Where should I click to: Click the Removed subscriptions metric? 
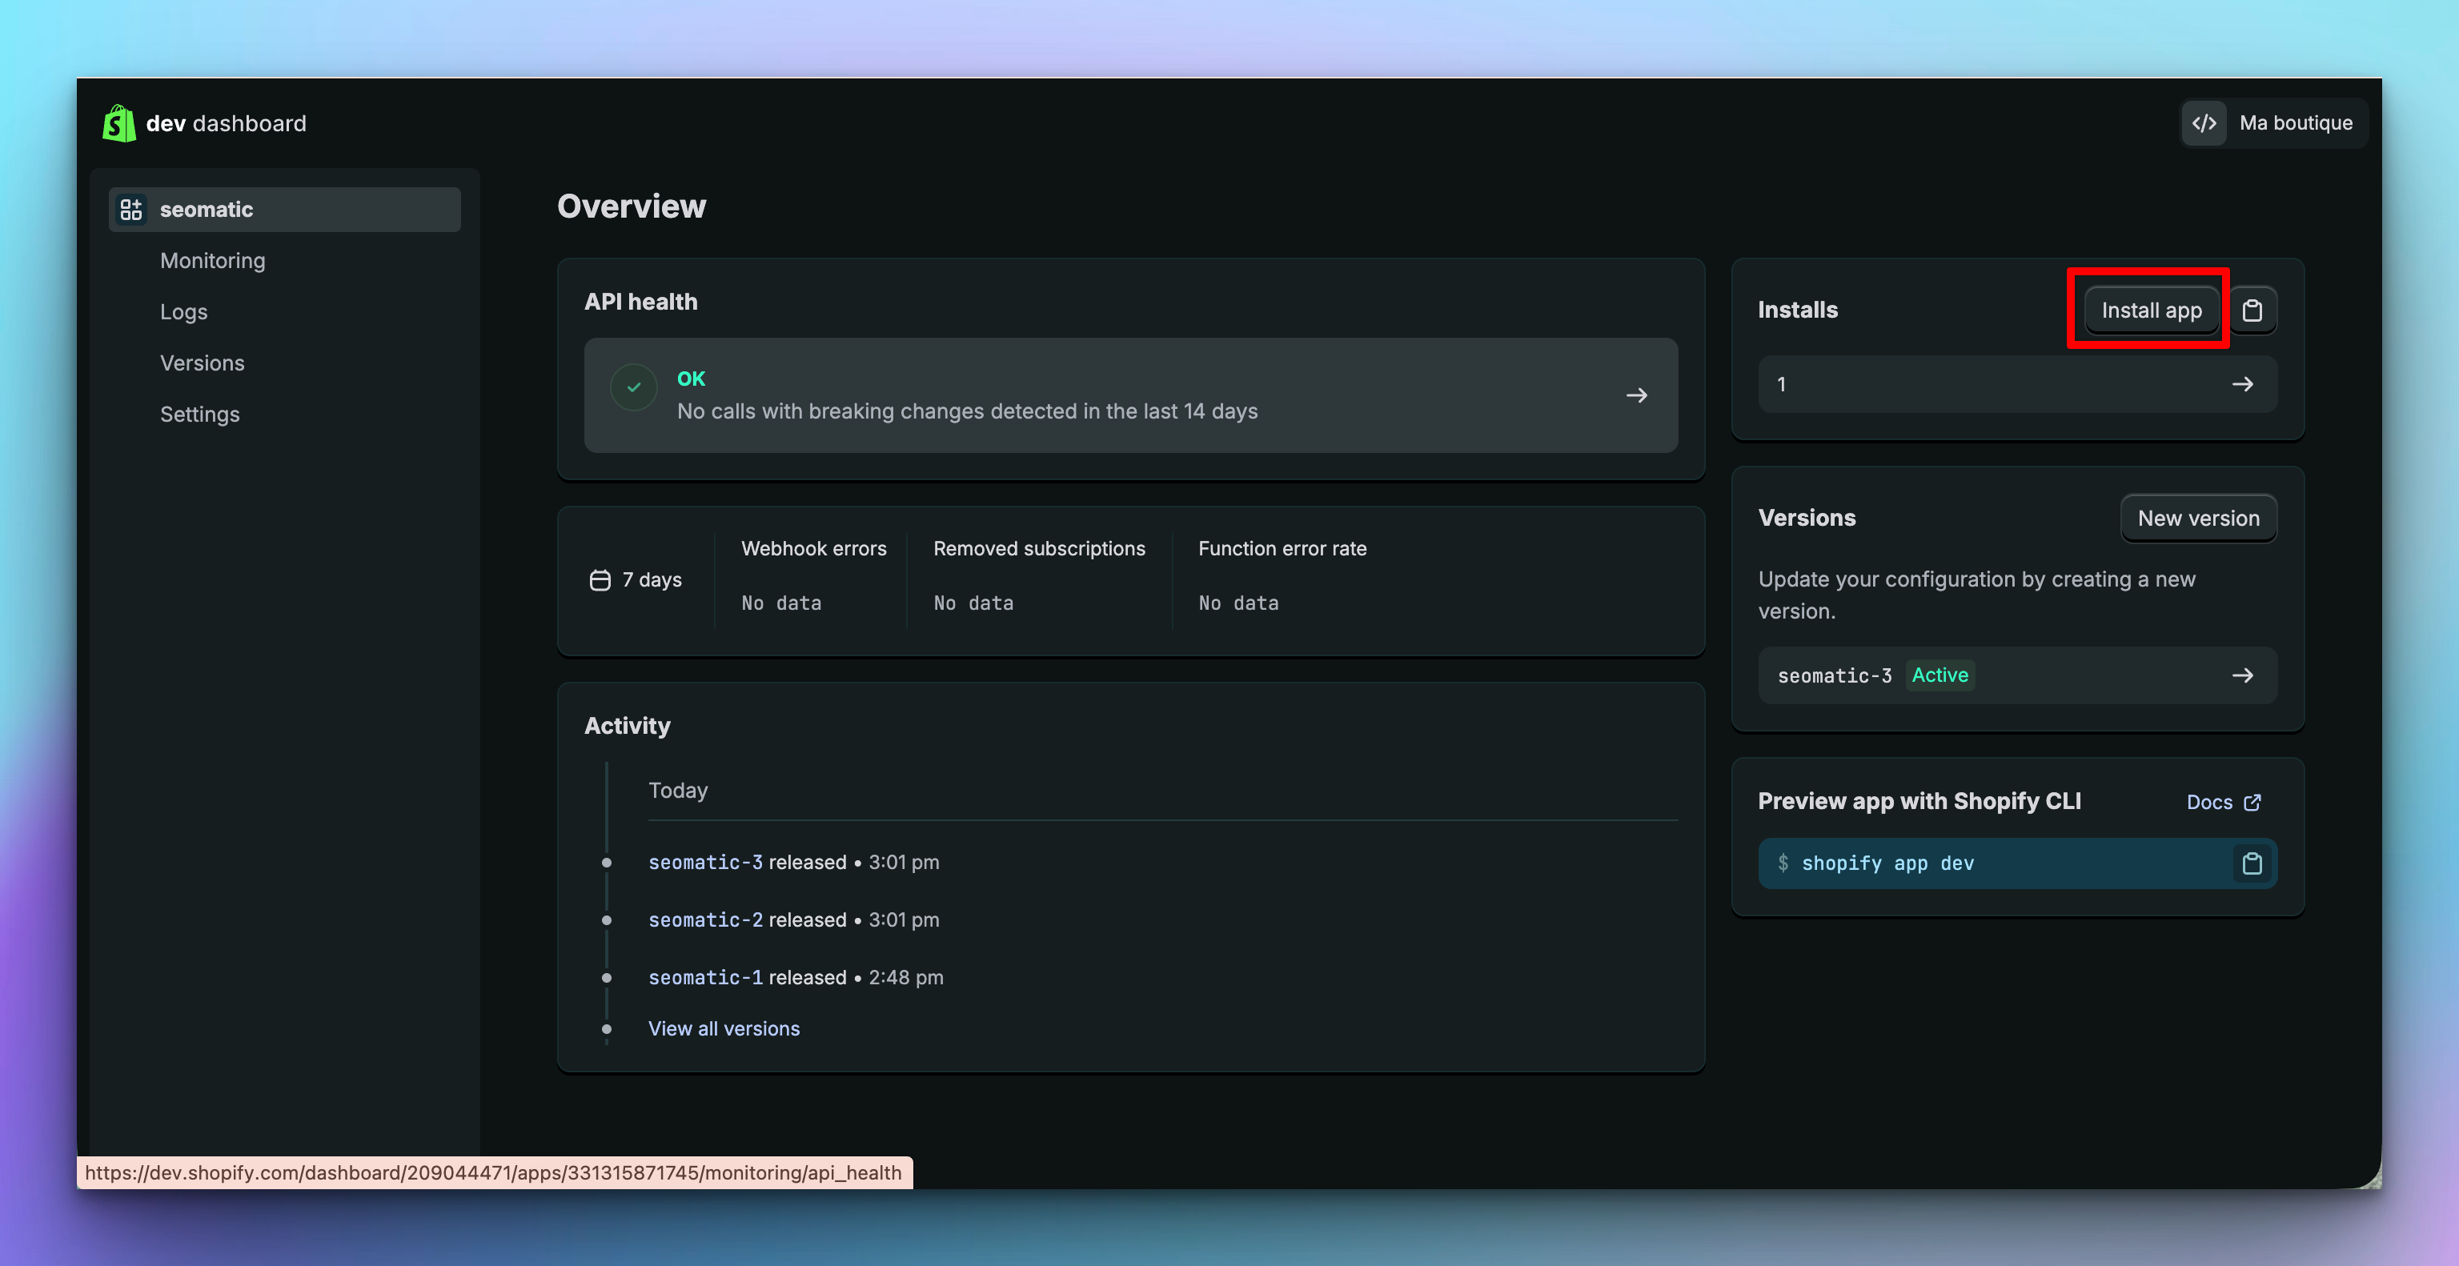point(1038,548)
